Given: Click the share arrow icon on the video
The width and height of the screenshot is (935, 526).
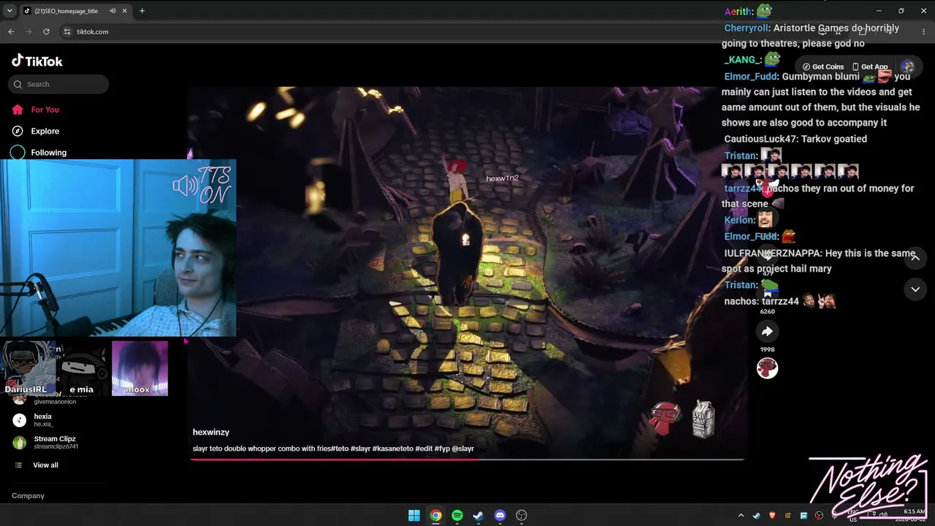Looking at the screenshot, I should pyautogui.click(x=767, y=332).
